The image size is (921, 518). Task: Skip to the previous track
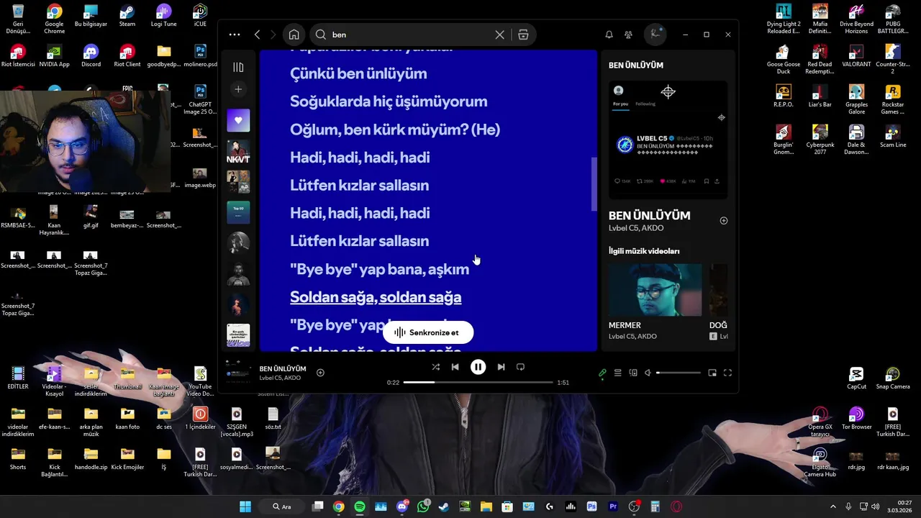pyautogui.click(x=455, y=367)
